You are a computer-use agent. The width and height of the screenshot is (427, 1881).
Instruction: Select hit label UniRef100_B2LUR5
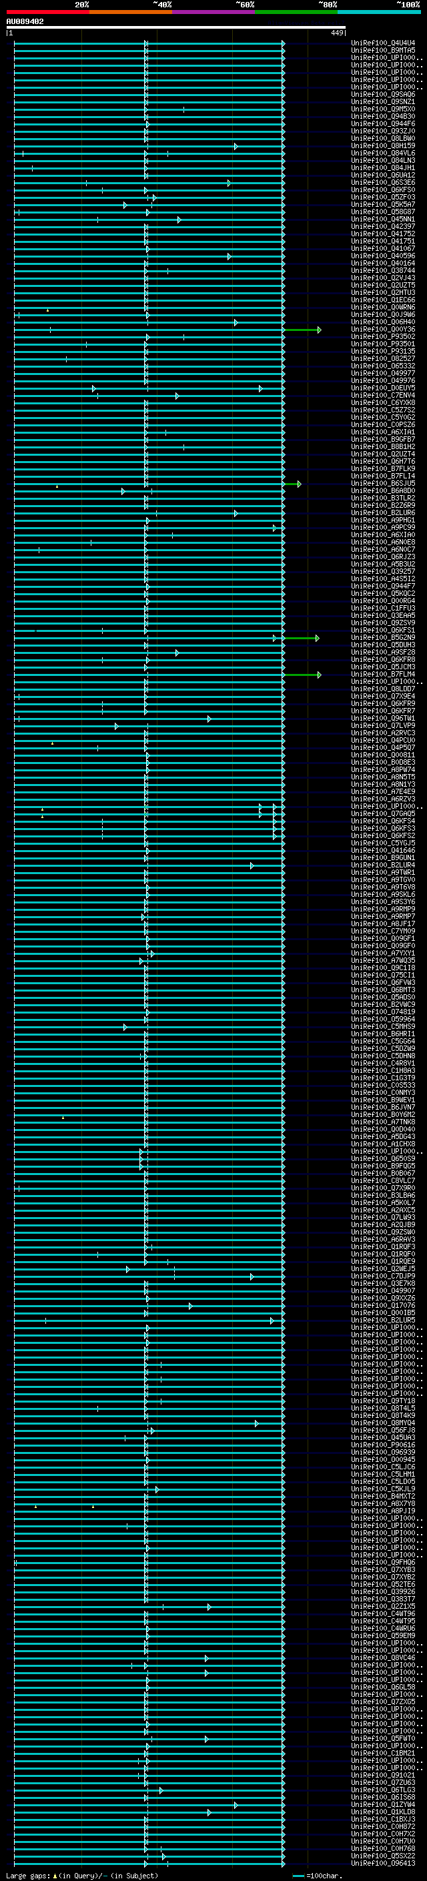383,1321
